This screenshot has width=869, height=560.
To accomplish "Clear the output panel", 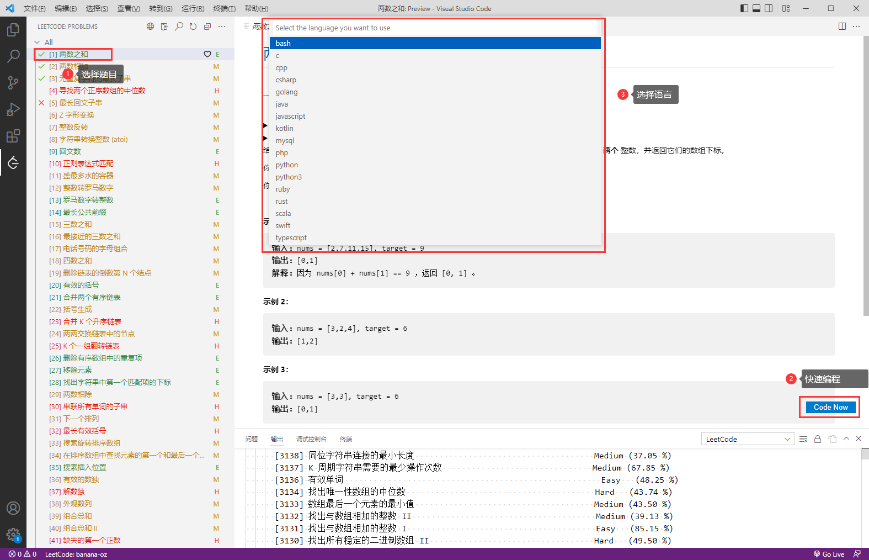I will 803,439.
